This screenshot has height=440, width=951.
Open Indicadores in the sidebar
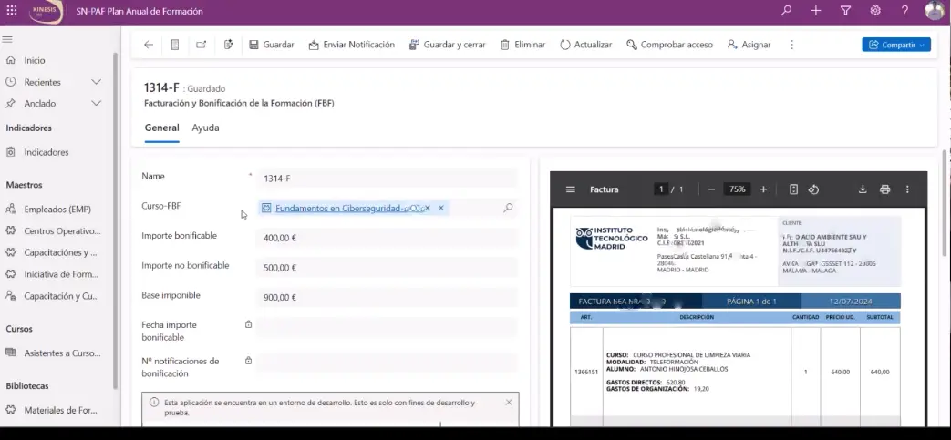(x=47, y=153)
